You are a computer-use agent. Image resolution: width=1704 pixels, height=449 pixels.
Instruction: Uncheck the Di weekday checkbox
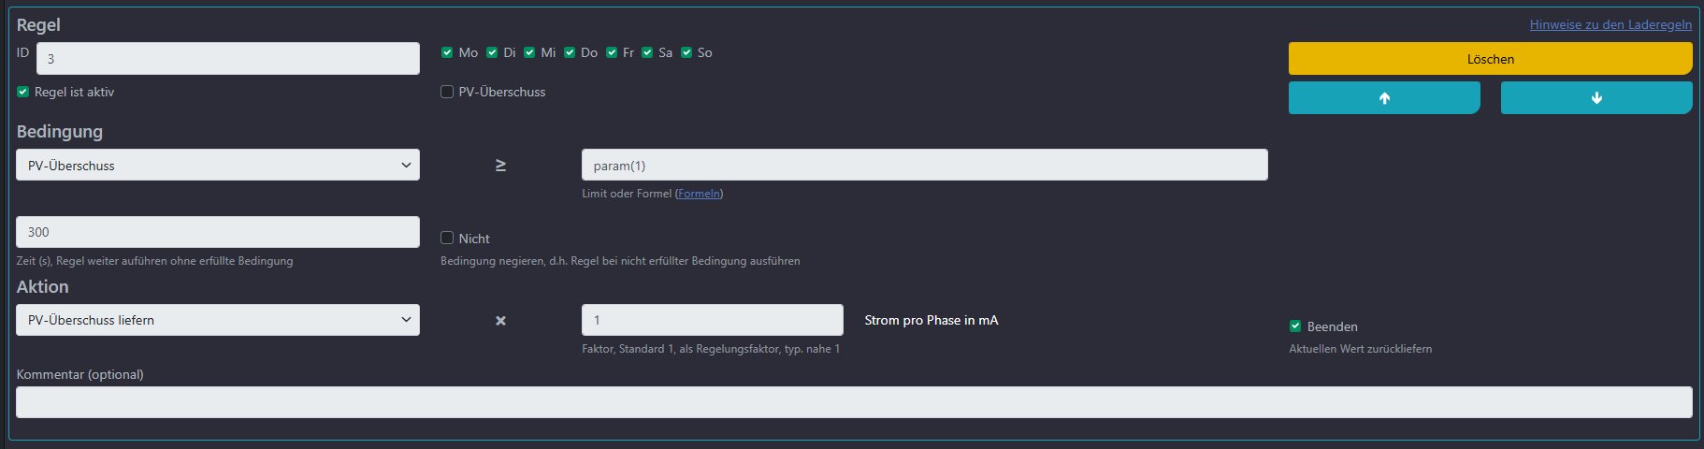point(492,52)
